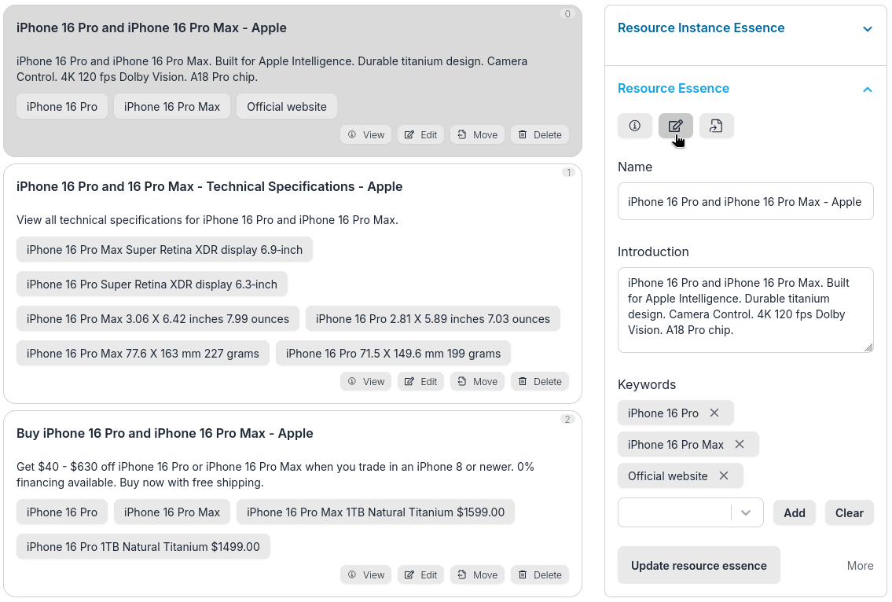Focus the Name input field
Image resolution: width=892 pixels, height=602 pixels.
point(745,201)
